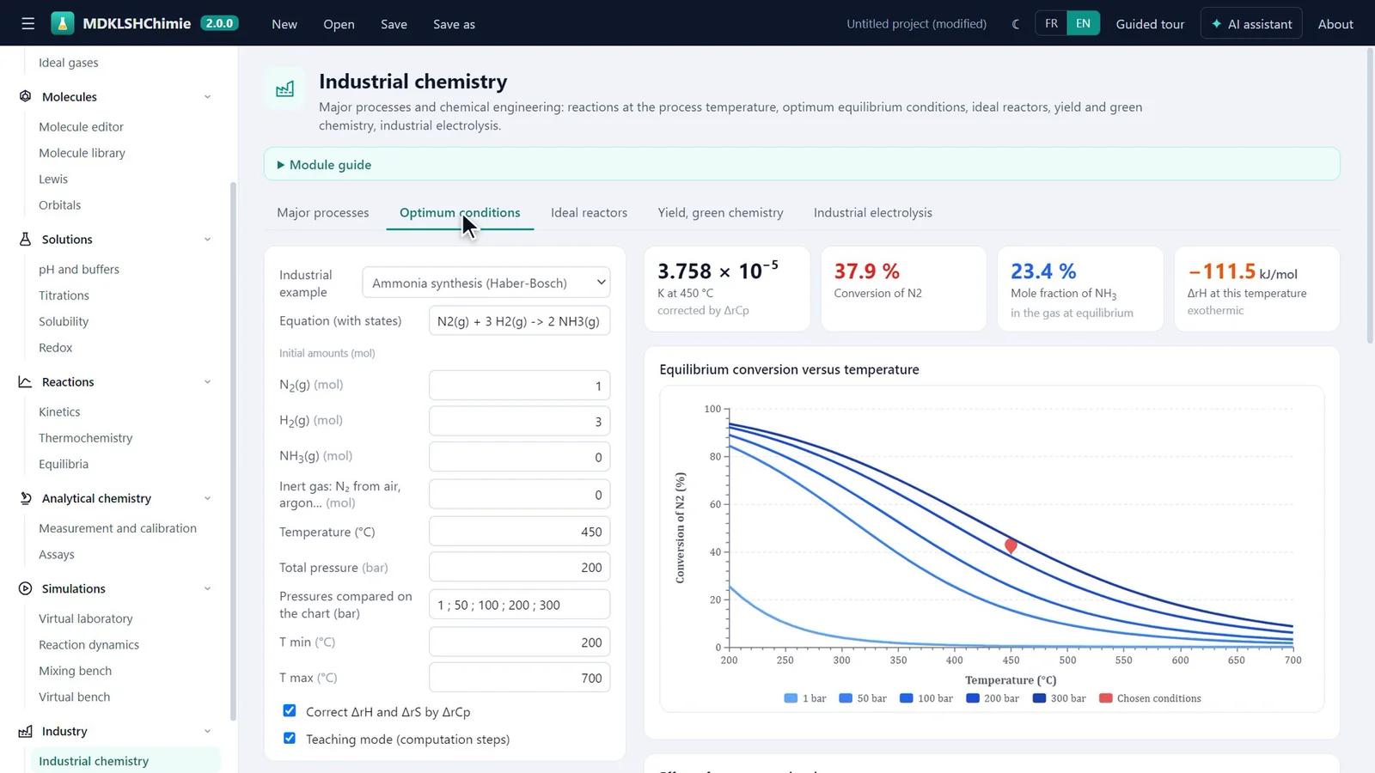
Task: Open the About page
Action: [1335, 24]
